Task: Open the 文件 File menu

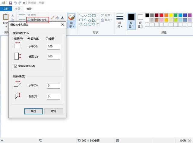Action: [6, 9]
